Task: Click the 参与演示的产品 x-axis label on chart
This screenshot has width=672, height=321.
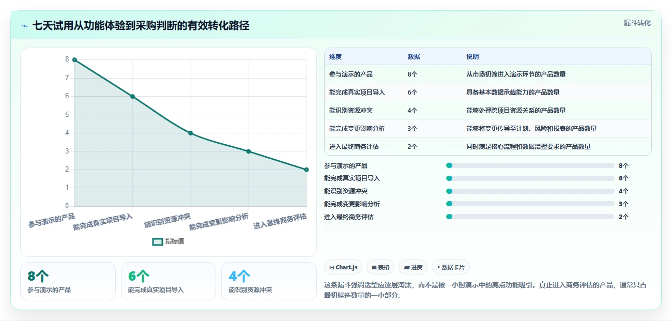Action: pos(52,221)
